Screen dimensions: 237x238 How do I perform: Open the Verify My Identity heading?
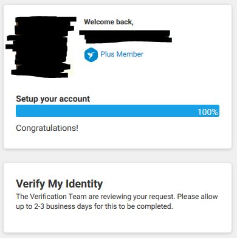[x=60, y=184]
